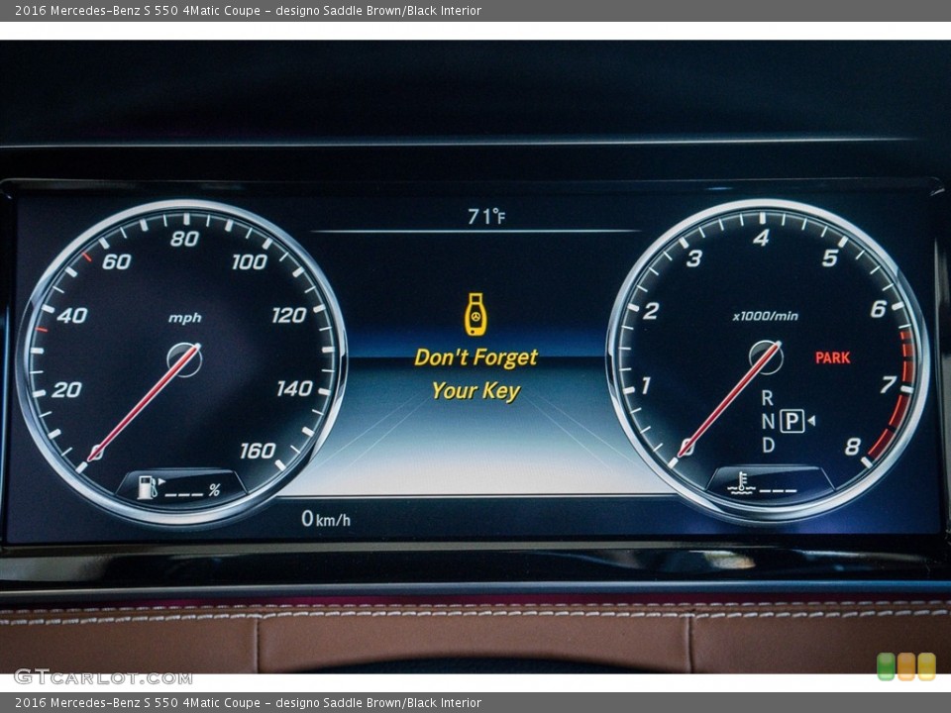Screen dimensions: 951x713
Task: Click the fuel pump icon
Action: coord(148,487)
